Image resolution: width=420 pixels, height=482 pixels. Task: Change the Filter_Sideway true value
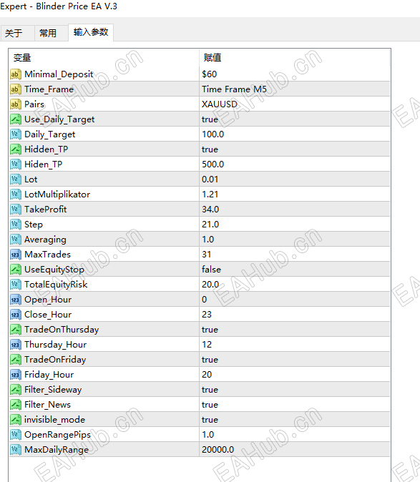[295, 390]
